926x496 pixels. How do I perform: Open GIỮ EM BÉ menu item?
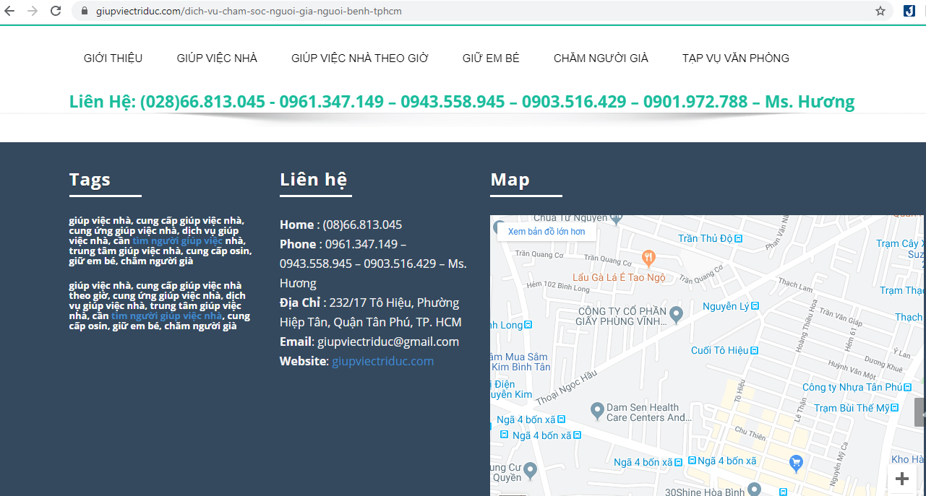point(491,58)
